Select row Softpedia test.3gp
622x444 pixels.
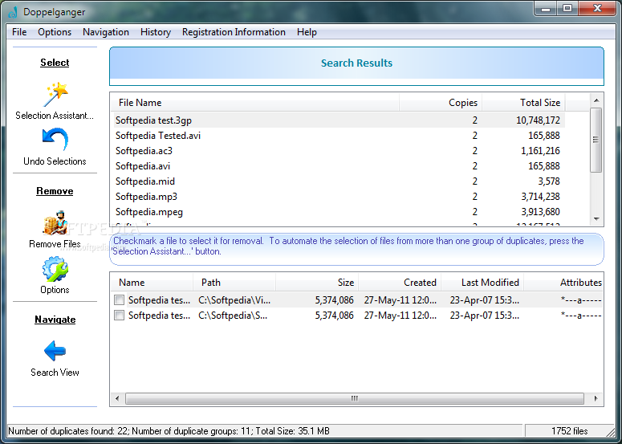pos(339,120)
